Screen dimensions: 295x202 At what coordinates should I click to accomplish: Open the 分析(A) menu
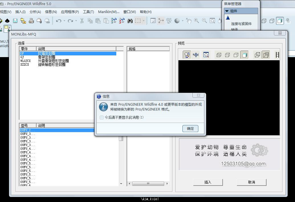click(x=35, y=12)
